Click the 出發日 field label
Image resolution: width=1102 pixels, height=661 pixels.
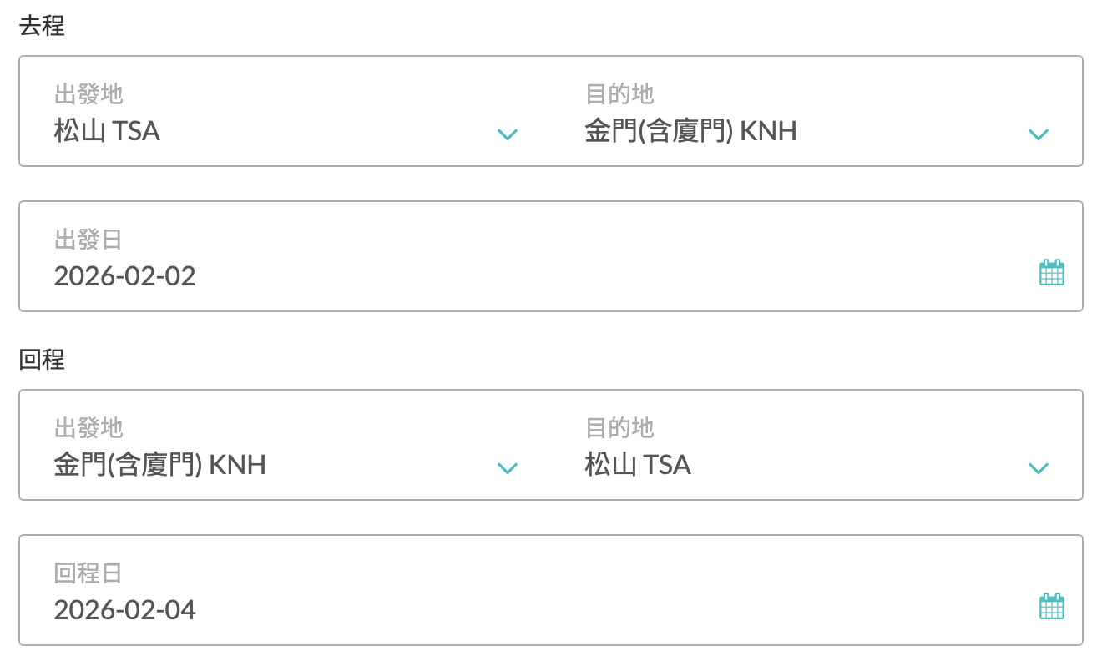point(88,240)
